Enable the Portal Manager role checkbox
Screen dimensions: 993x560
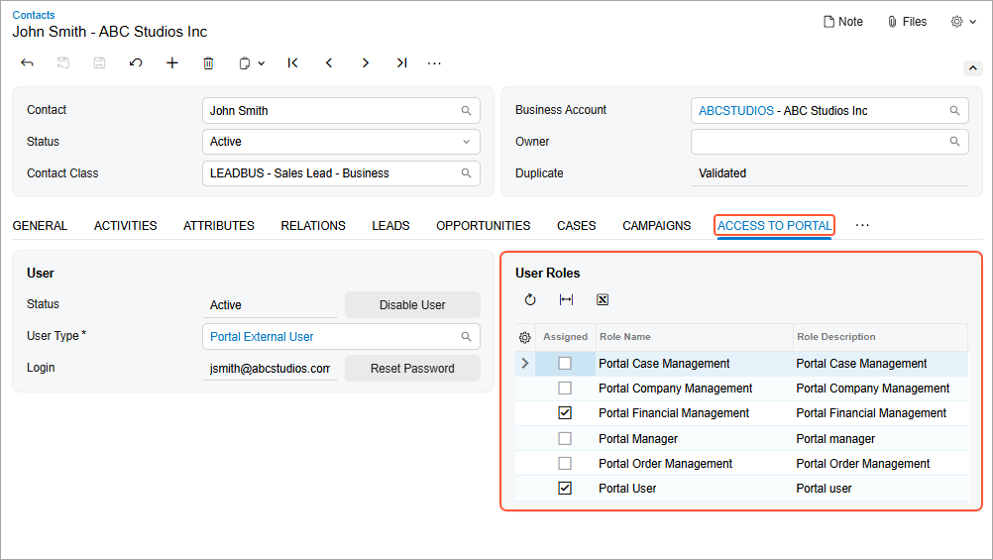tap(565, 438)
